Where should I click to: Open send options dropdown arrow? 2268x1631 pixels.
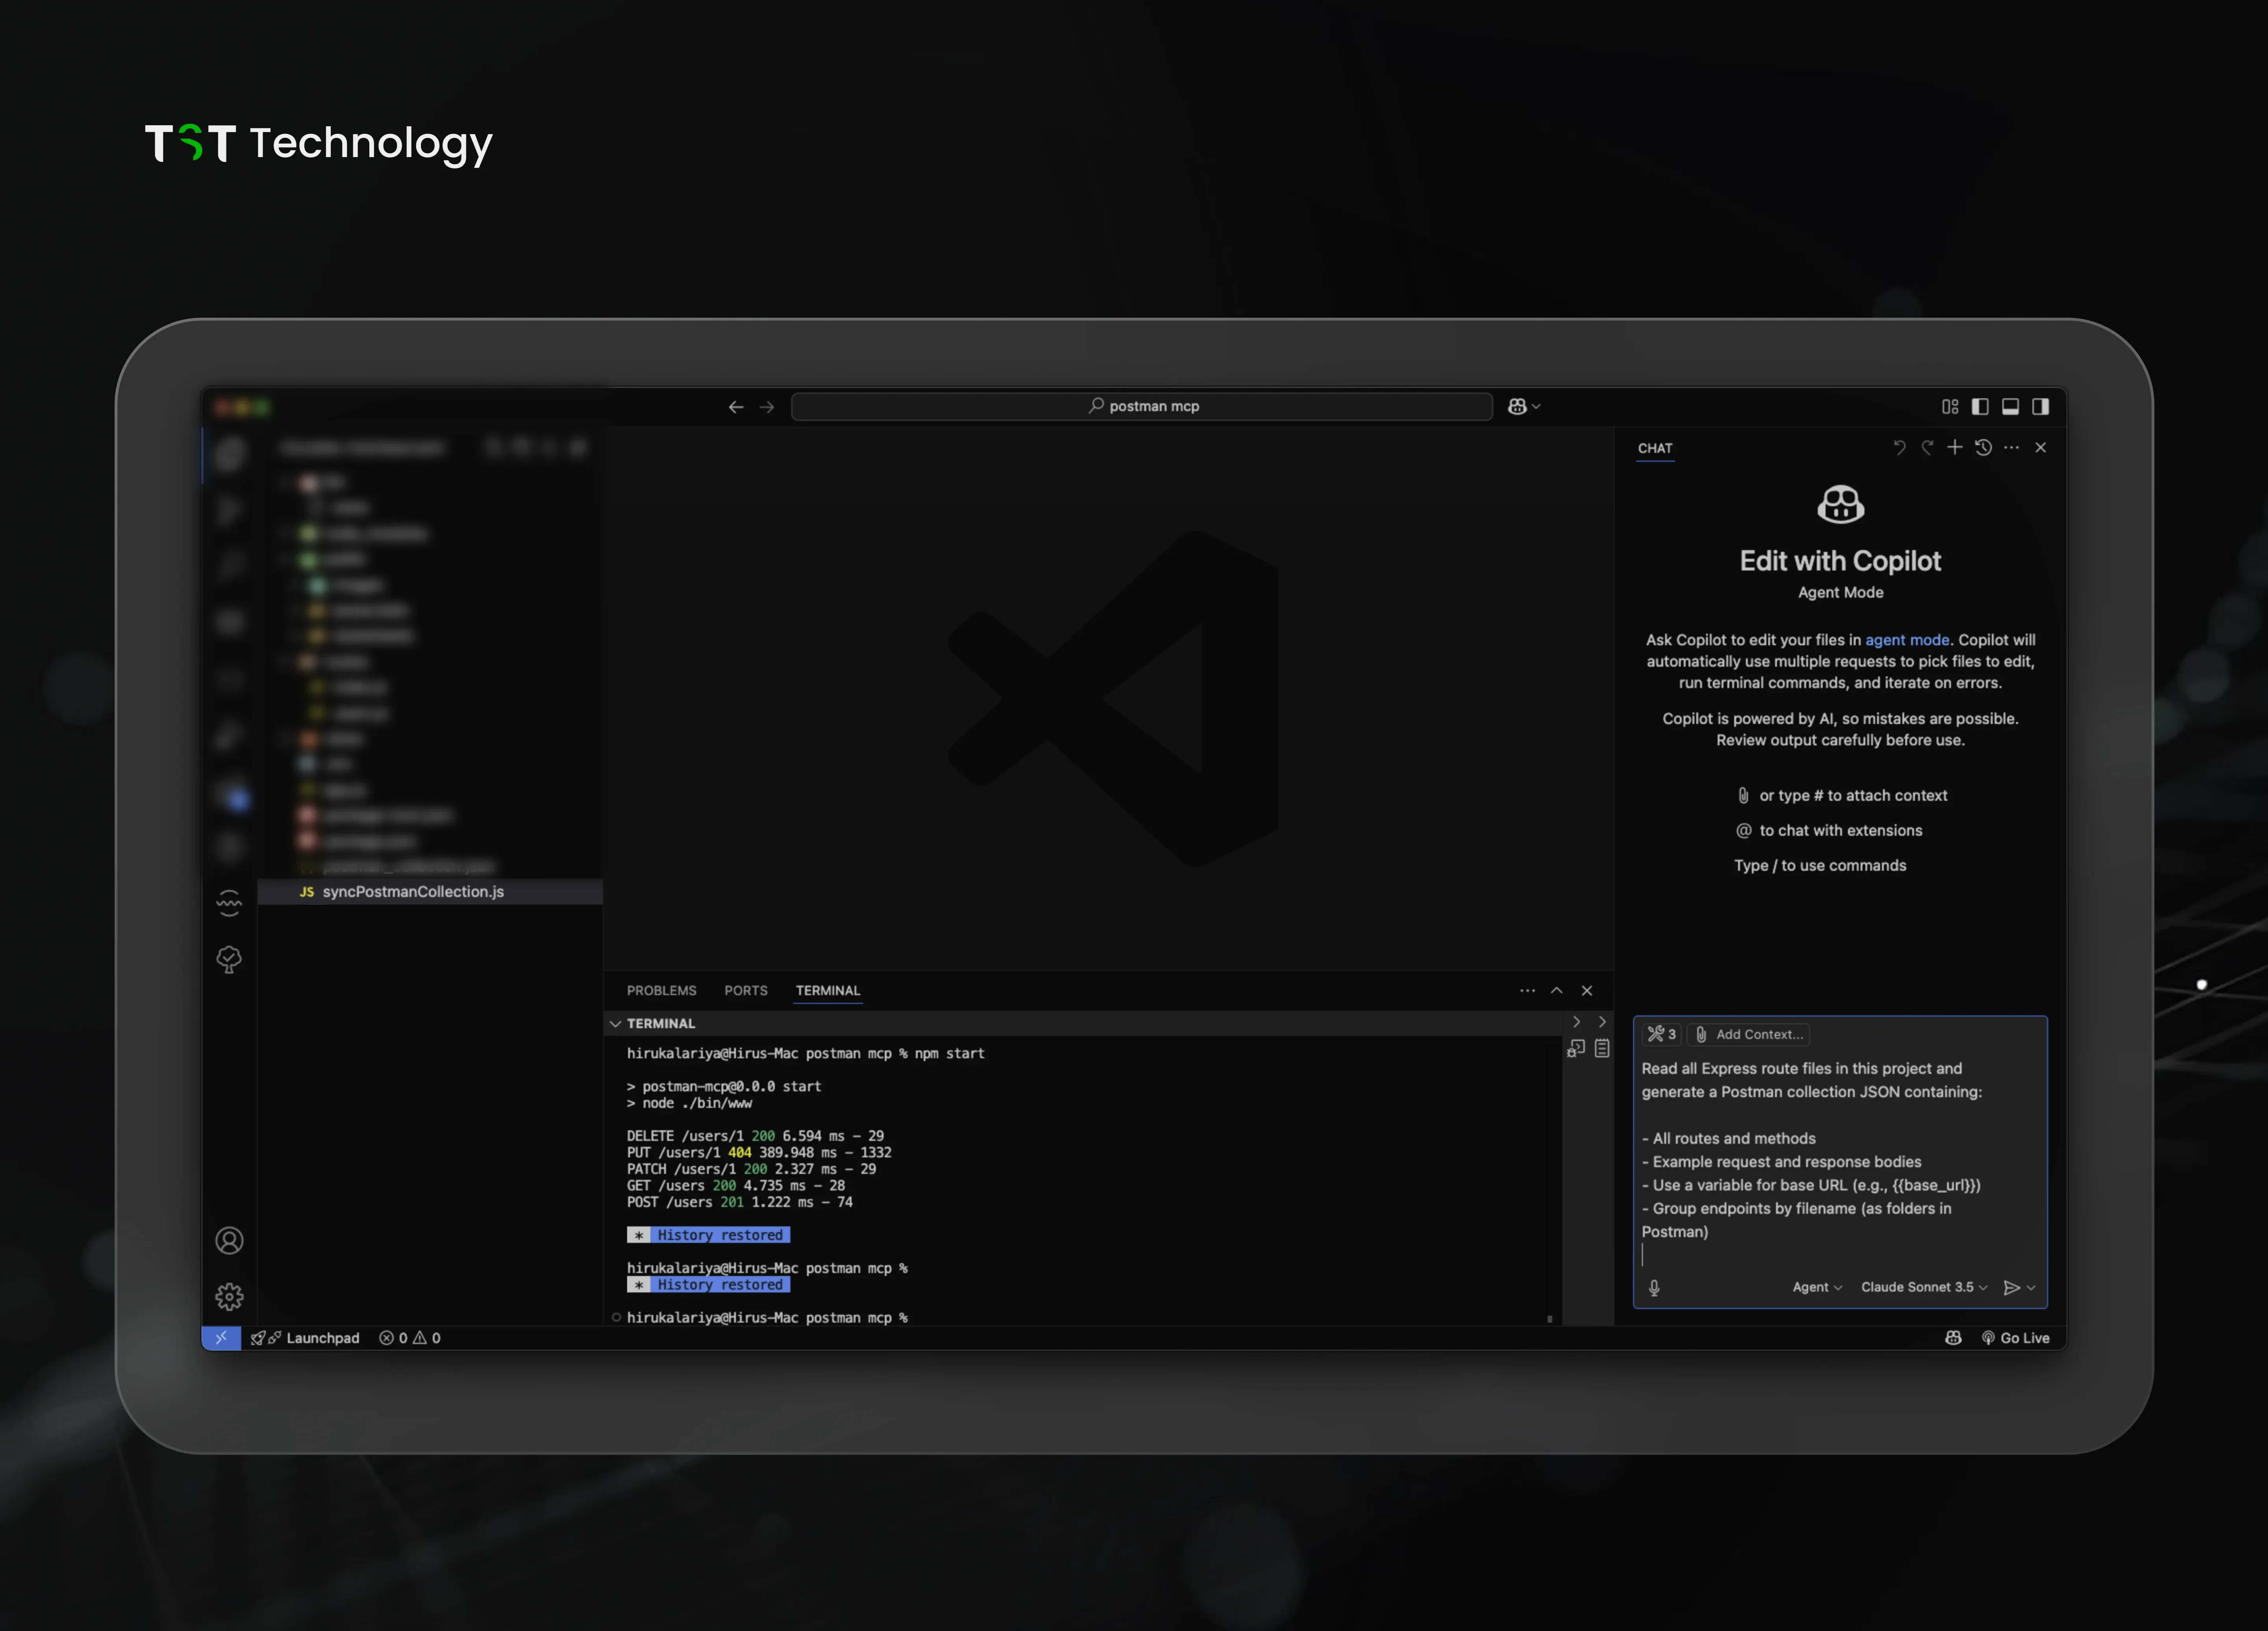click(x=2031, y=1288)
